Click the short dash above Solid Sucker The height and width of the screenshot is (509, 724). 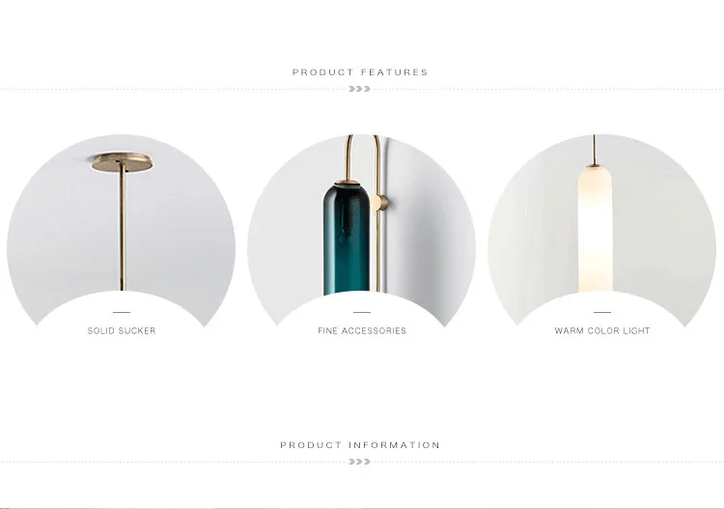(x=122, y=313)
